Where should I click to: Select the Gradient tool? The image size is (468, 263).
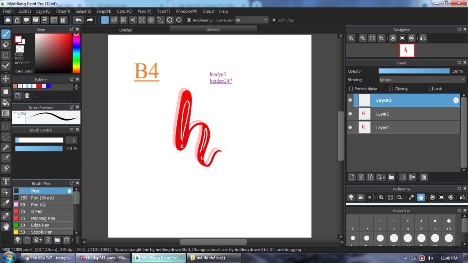click(x=5, y=113)
